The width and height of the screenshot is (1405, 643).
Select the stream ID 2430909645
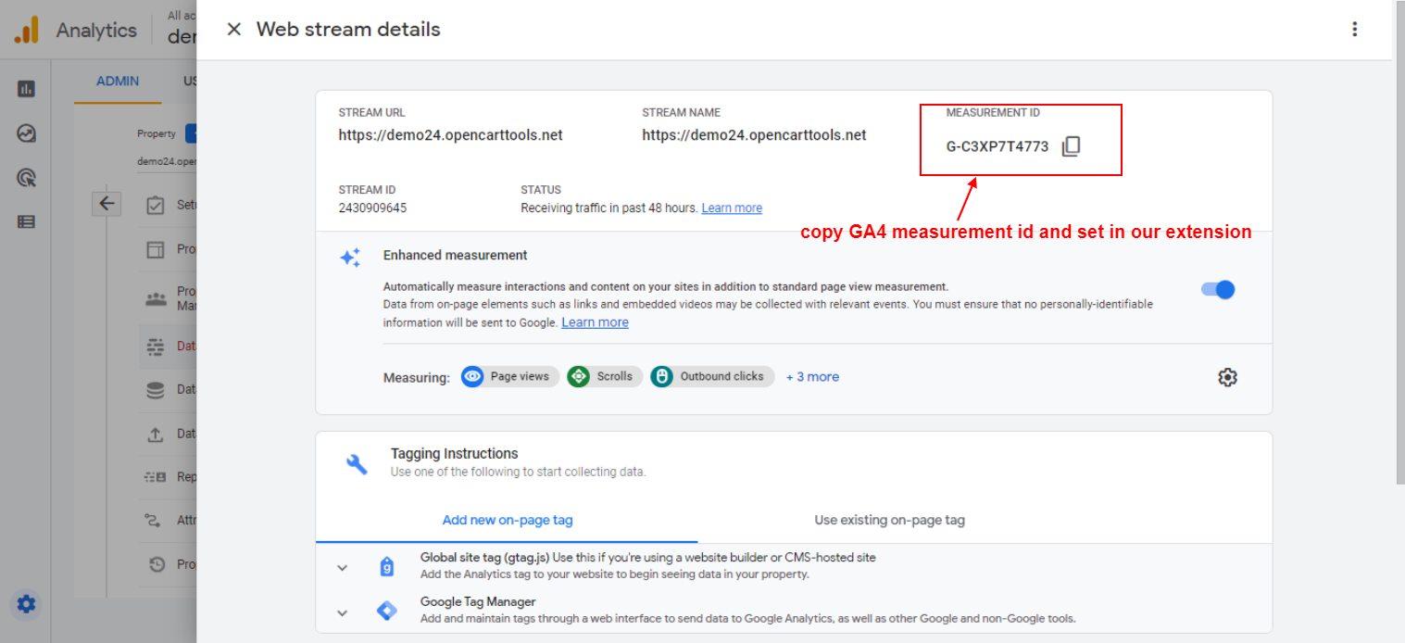(372, 208)
